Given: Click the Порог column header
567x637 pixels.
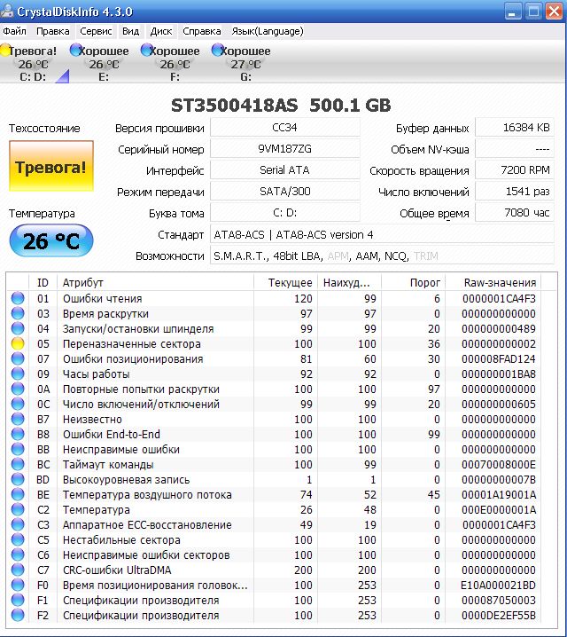Looking at the screenshot, I should pyautogui.click(x=414, y=282).
